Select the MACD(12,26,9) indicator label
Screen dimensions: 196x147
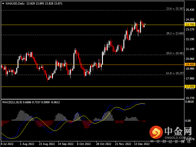coord(12,102)
